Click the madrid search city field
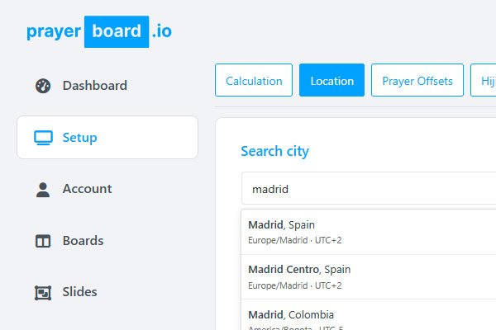496x330 pixels. point(369,189)
